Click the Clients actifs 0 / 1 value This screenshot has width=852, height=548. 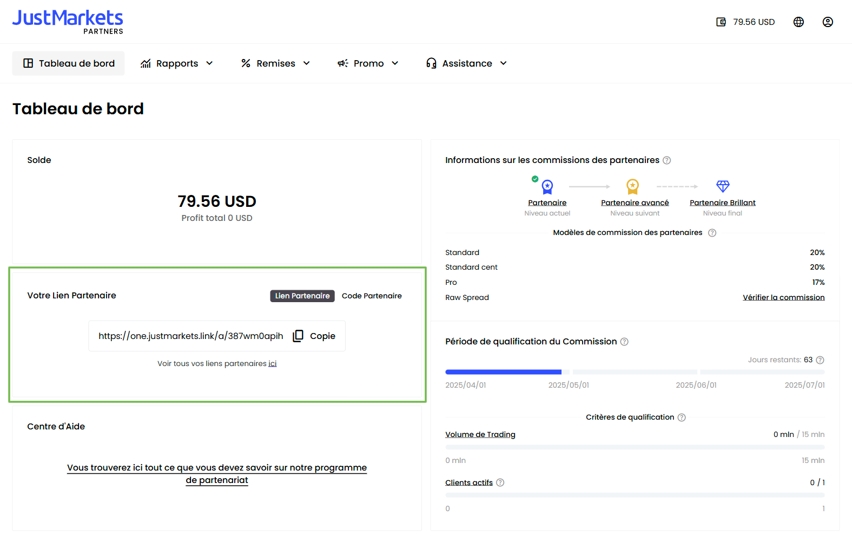tap(817, 483)
